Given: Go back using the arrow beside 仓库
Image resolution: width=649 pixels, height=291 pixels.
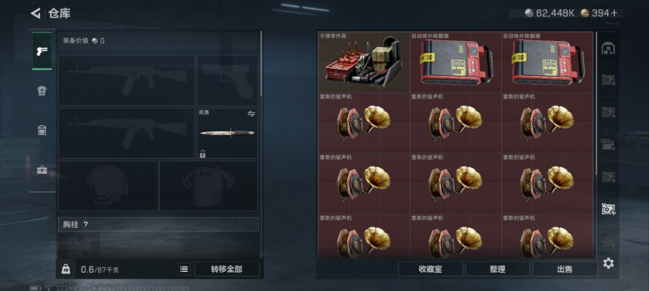Looking at the screenshot, I should pyautogui.click(x=36, y=13).
